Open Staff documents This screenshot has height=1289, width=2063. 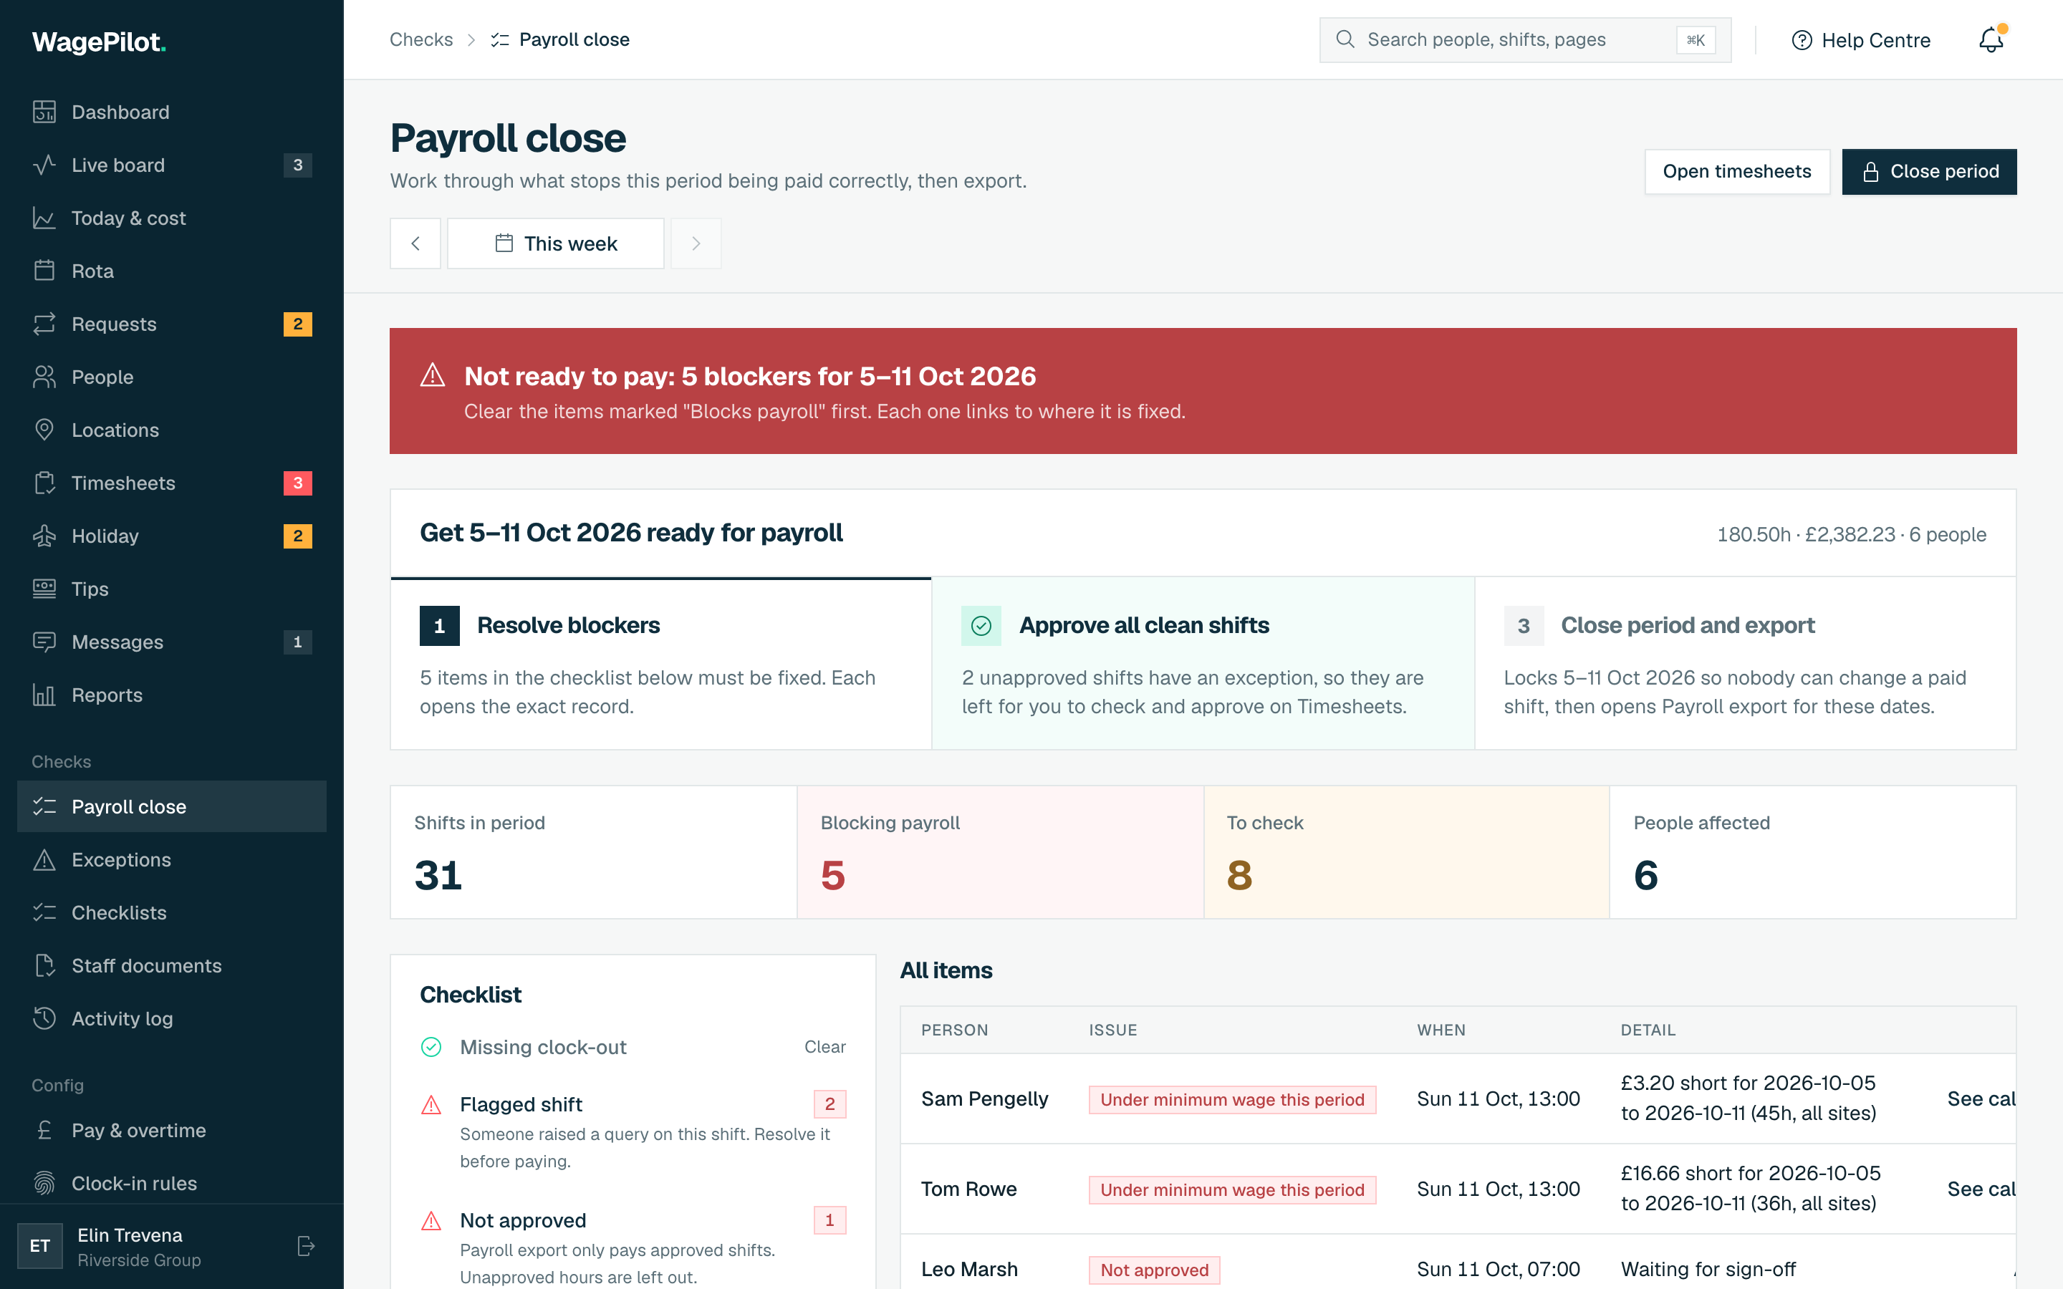(x=171, y=965)
